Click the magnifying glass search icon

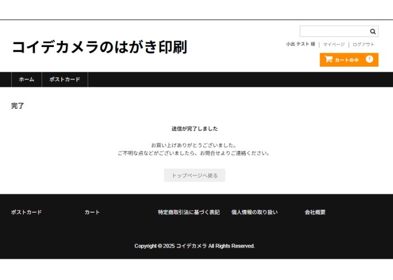coord(373,32)
